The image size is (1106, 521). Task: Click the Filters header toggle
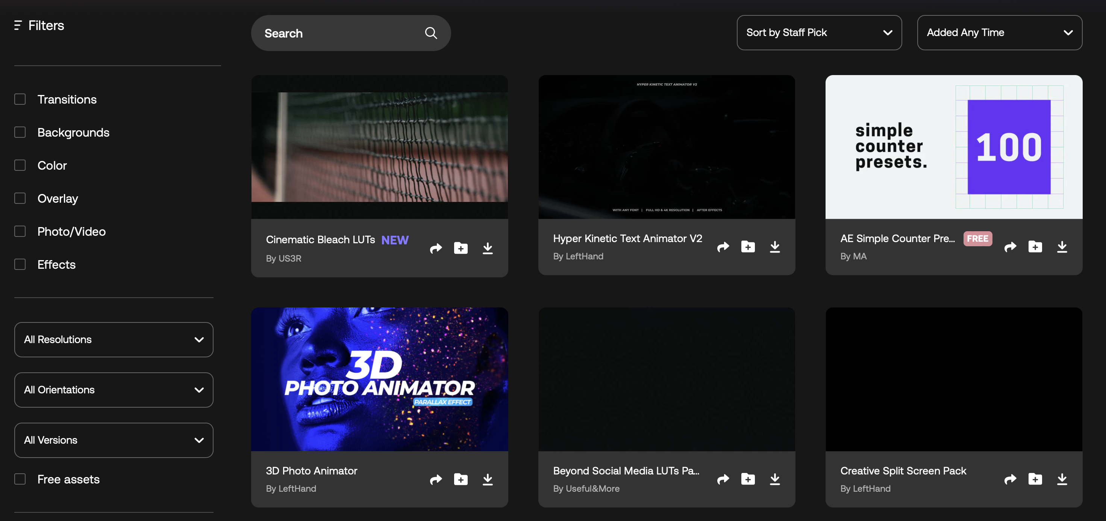click(39, 26)
